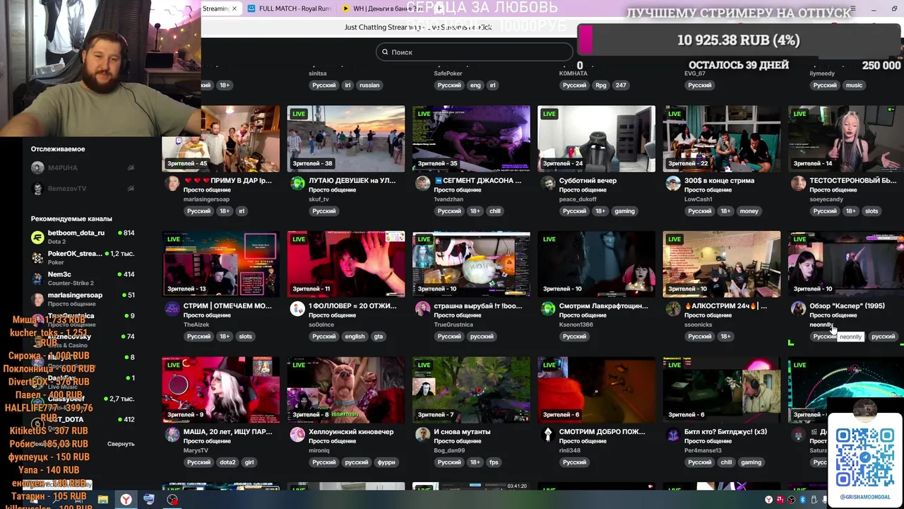Collapse recommended channels via Свернуть
904x509 pixels.
pos(121,444)
